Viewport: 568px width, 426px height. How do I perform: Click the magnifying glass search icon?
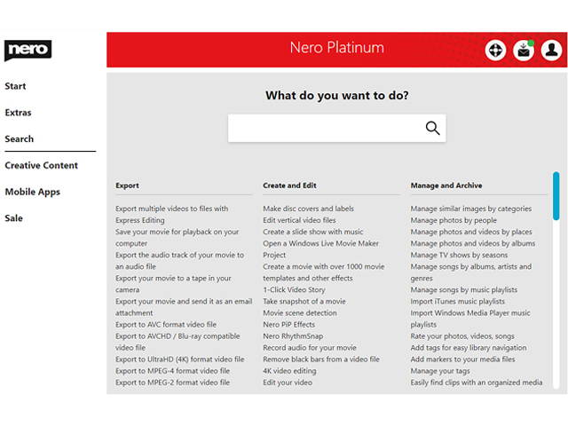coord(432,128)
